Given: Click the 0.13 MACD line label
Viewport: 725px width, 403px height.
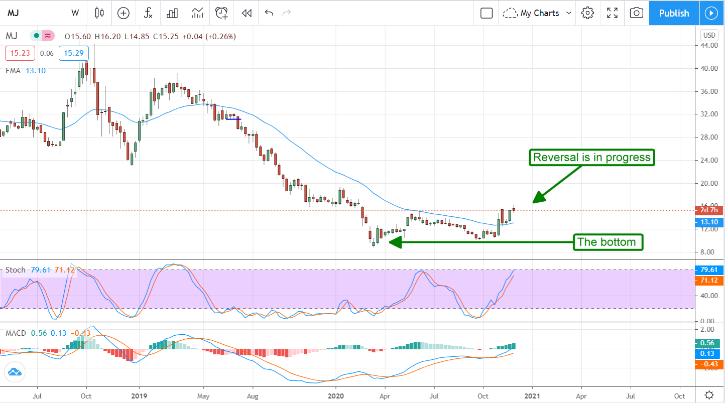Looking at the screenshot, I should click(708, 353).
